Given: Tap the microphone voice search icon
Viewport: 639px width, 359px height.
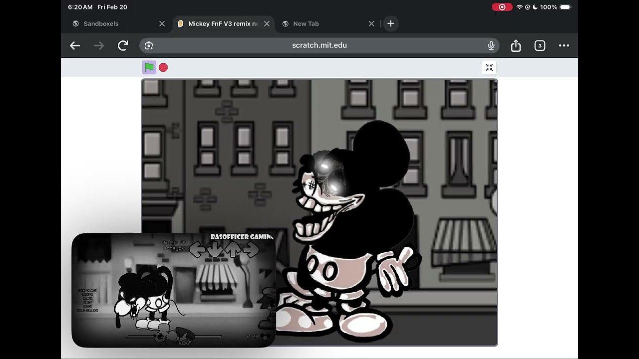Looking at the screenshot, I should (x=491, y=45).
